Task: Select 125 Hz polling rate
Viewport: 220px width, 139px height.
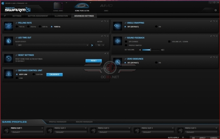Action: coord(17,27)
